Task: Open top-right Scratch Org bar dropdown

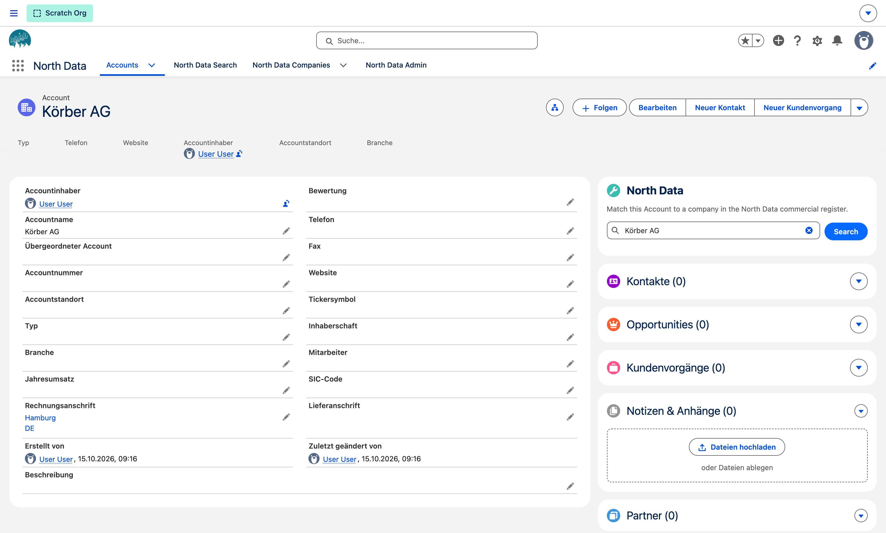Action: tap(868, 13)
